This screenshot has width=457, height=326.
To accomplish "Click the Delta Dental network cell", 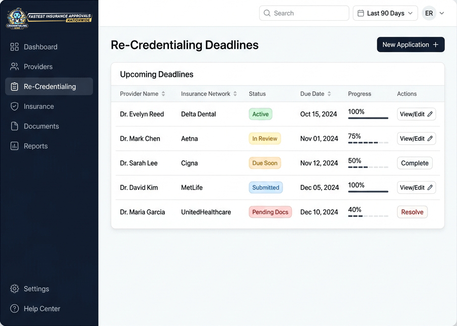I will 198,114.
